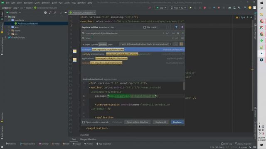This screenshot has height=149, width=266.
Task: Switch to Merged Manifest tab
Action: [88, 139]
